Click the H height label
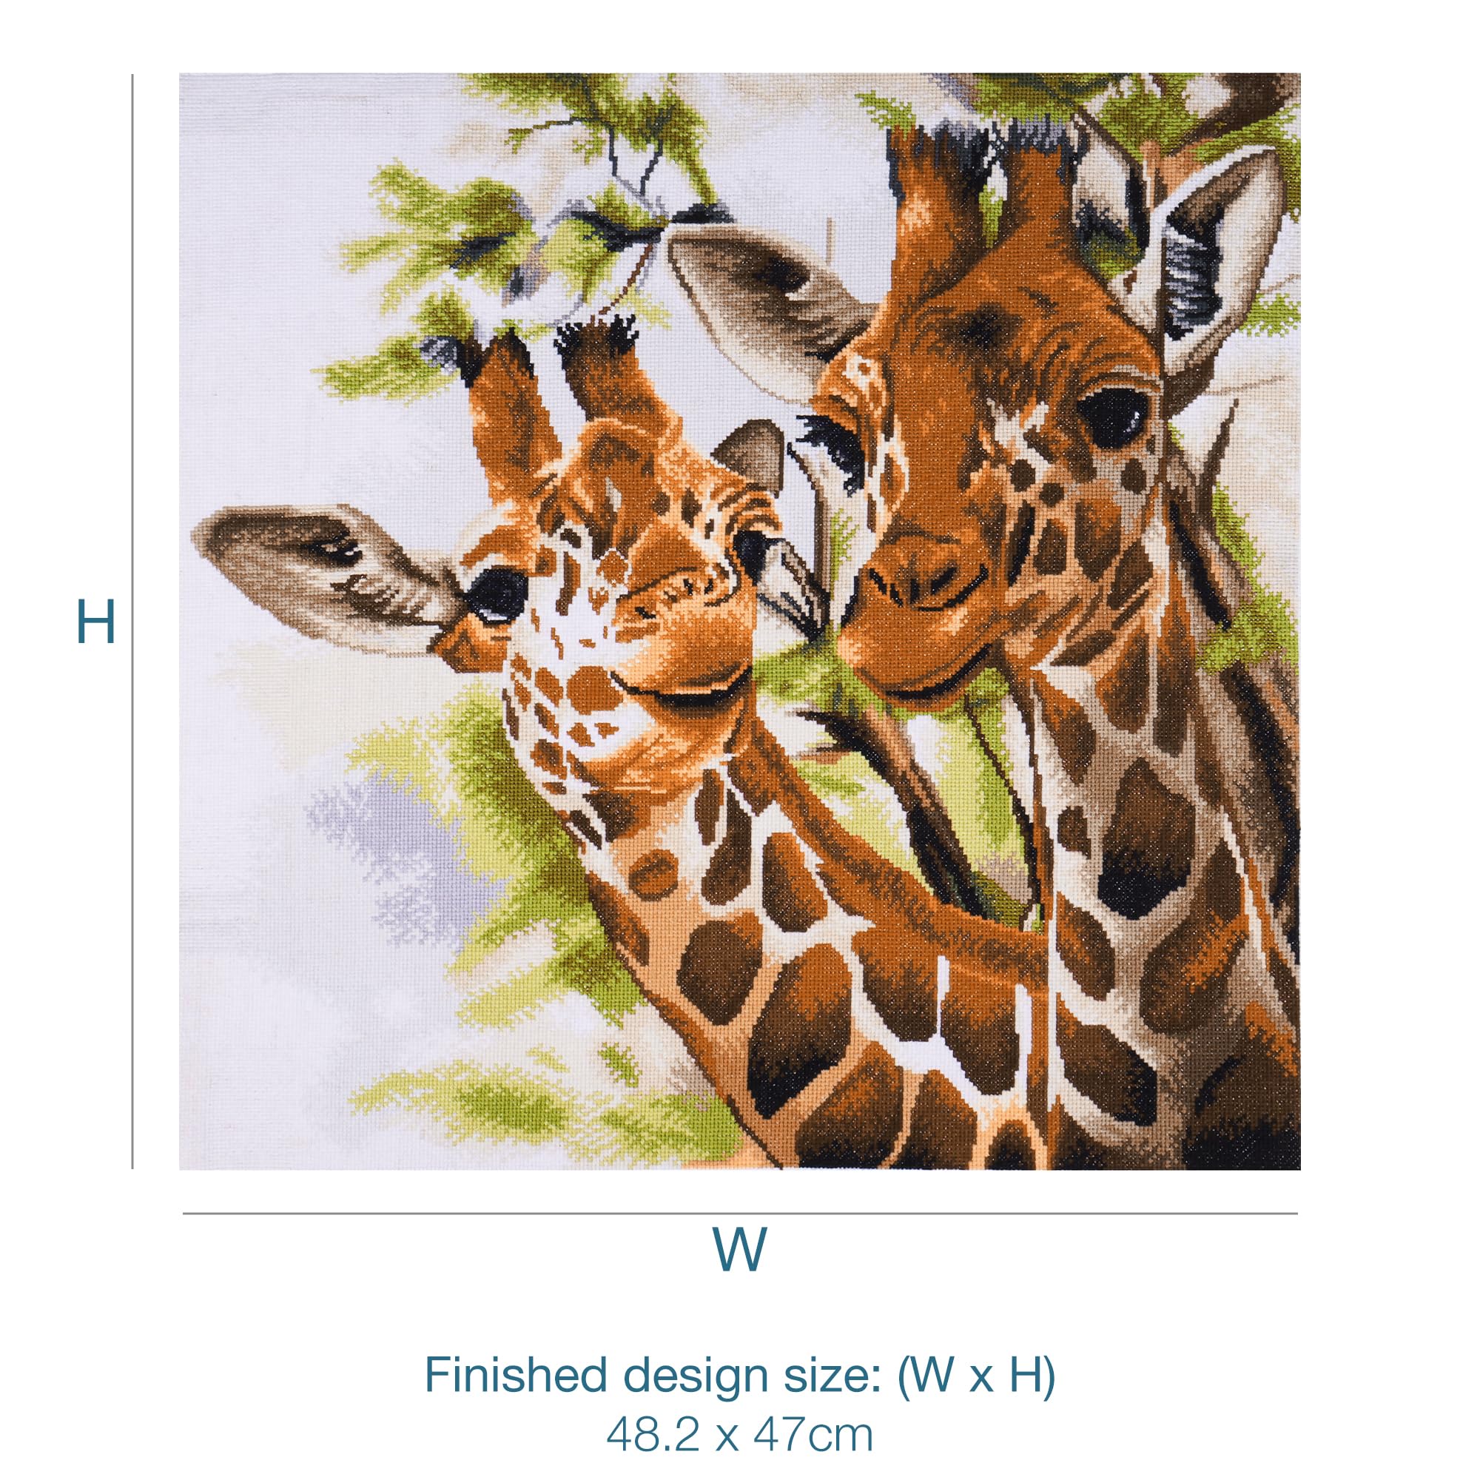 [95, 622]
